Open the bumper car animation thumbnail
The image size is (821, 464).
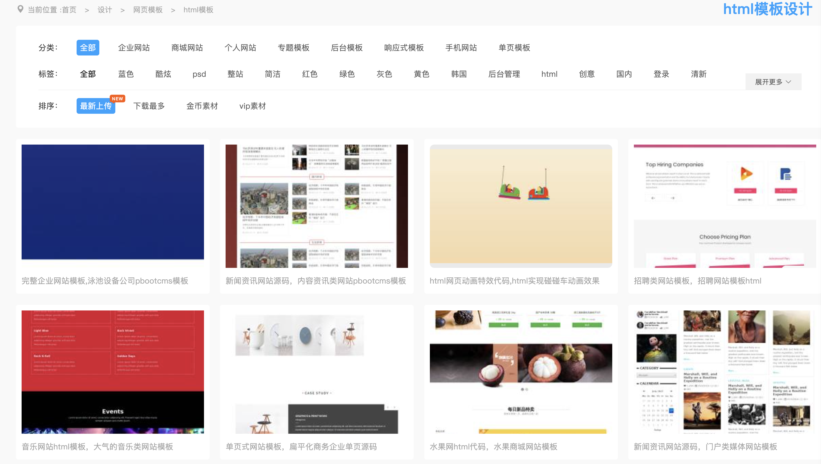coord(520,206)
